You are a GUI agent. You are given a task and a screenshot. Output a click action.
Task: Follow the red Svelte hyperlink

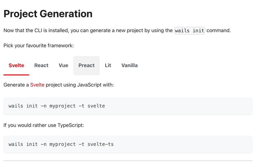(x=37, y=85)
